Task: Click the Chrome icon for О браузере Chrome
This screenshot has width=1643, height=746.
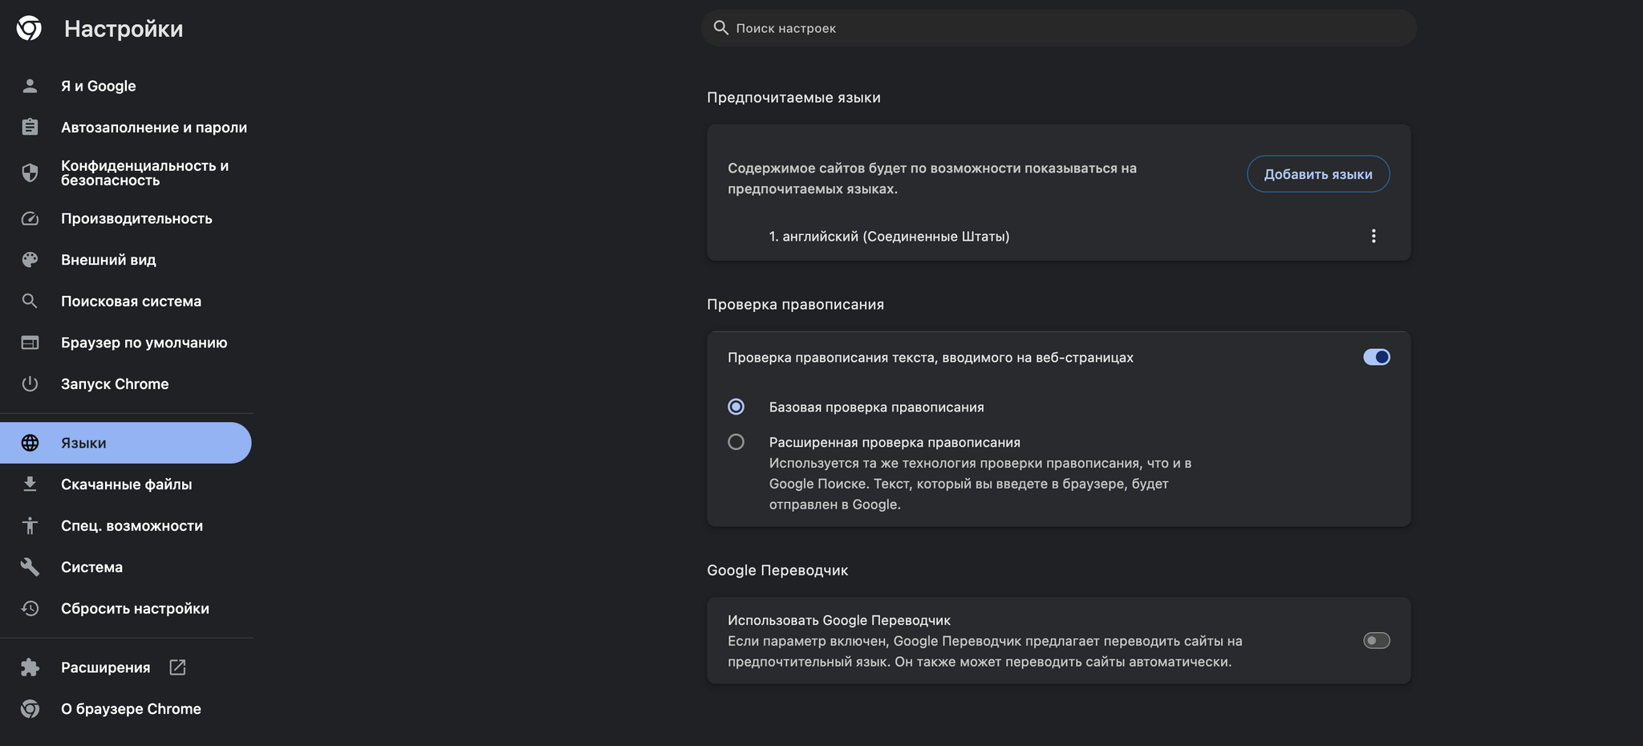Action: [x=30, y=709]
